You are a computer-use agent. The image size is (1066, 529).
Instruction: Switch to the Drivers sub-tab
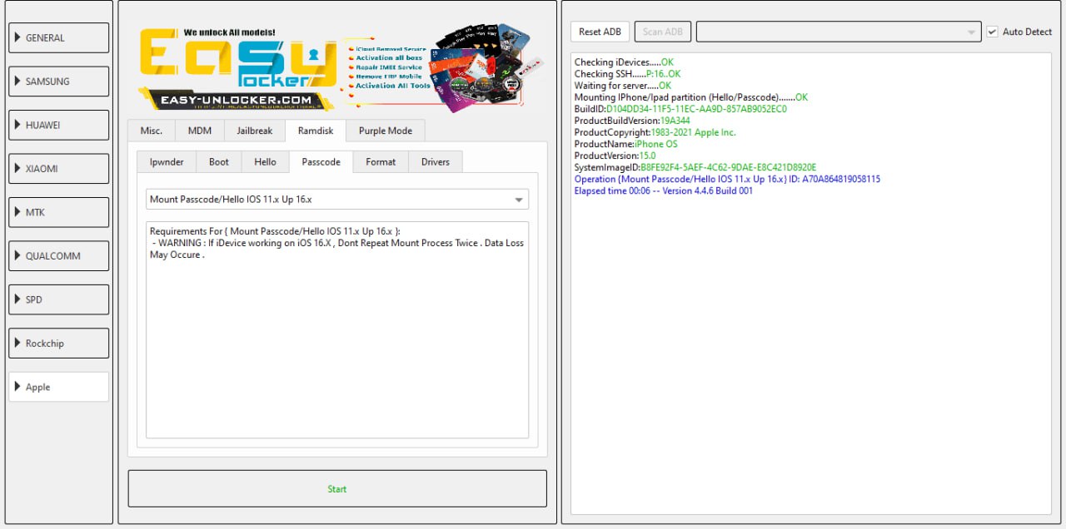pos(436,161)
